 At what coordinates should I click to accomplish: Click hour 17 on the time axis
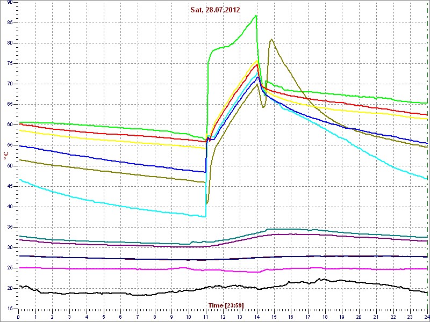[308, 316]
